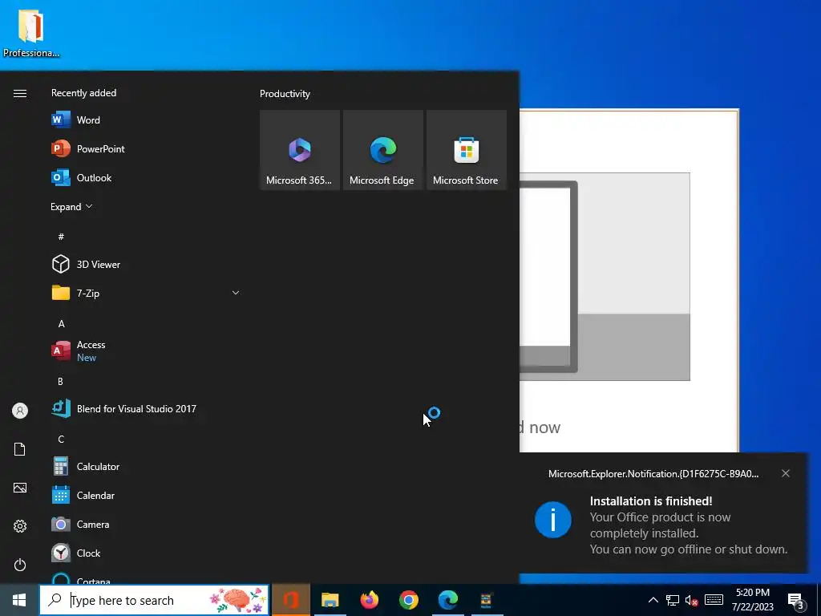Image resolution: width=821 pixels, height=616 pixels.
Task: Open Outlook in Recently added list
Action: 146,177
